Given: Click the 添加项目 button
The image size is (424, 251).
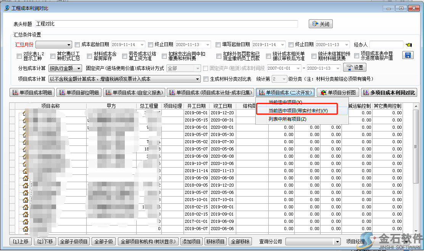Looking at the screenshot, I should 191,241.
